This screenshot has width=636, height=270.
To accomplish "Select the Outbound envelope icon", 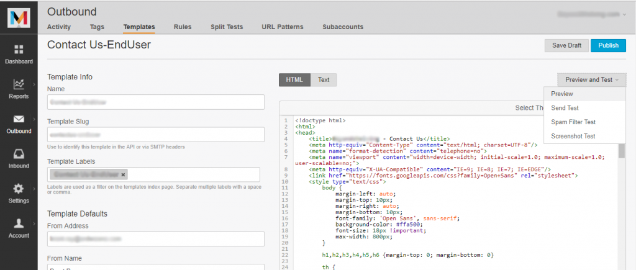I will point(19,119).
